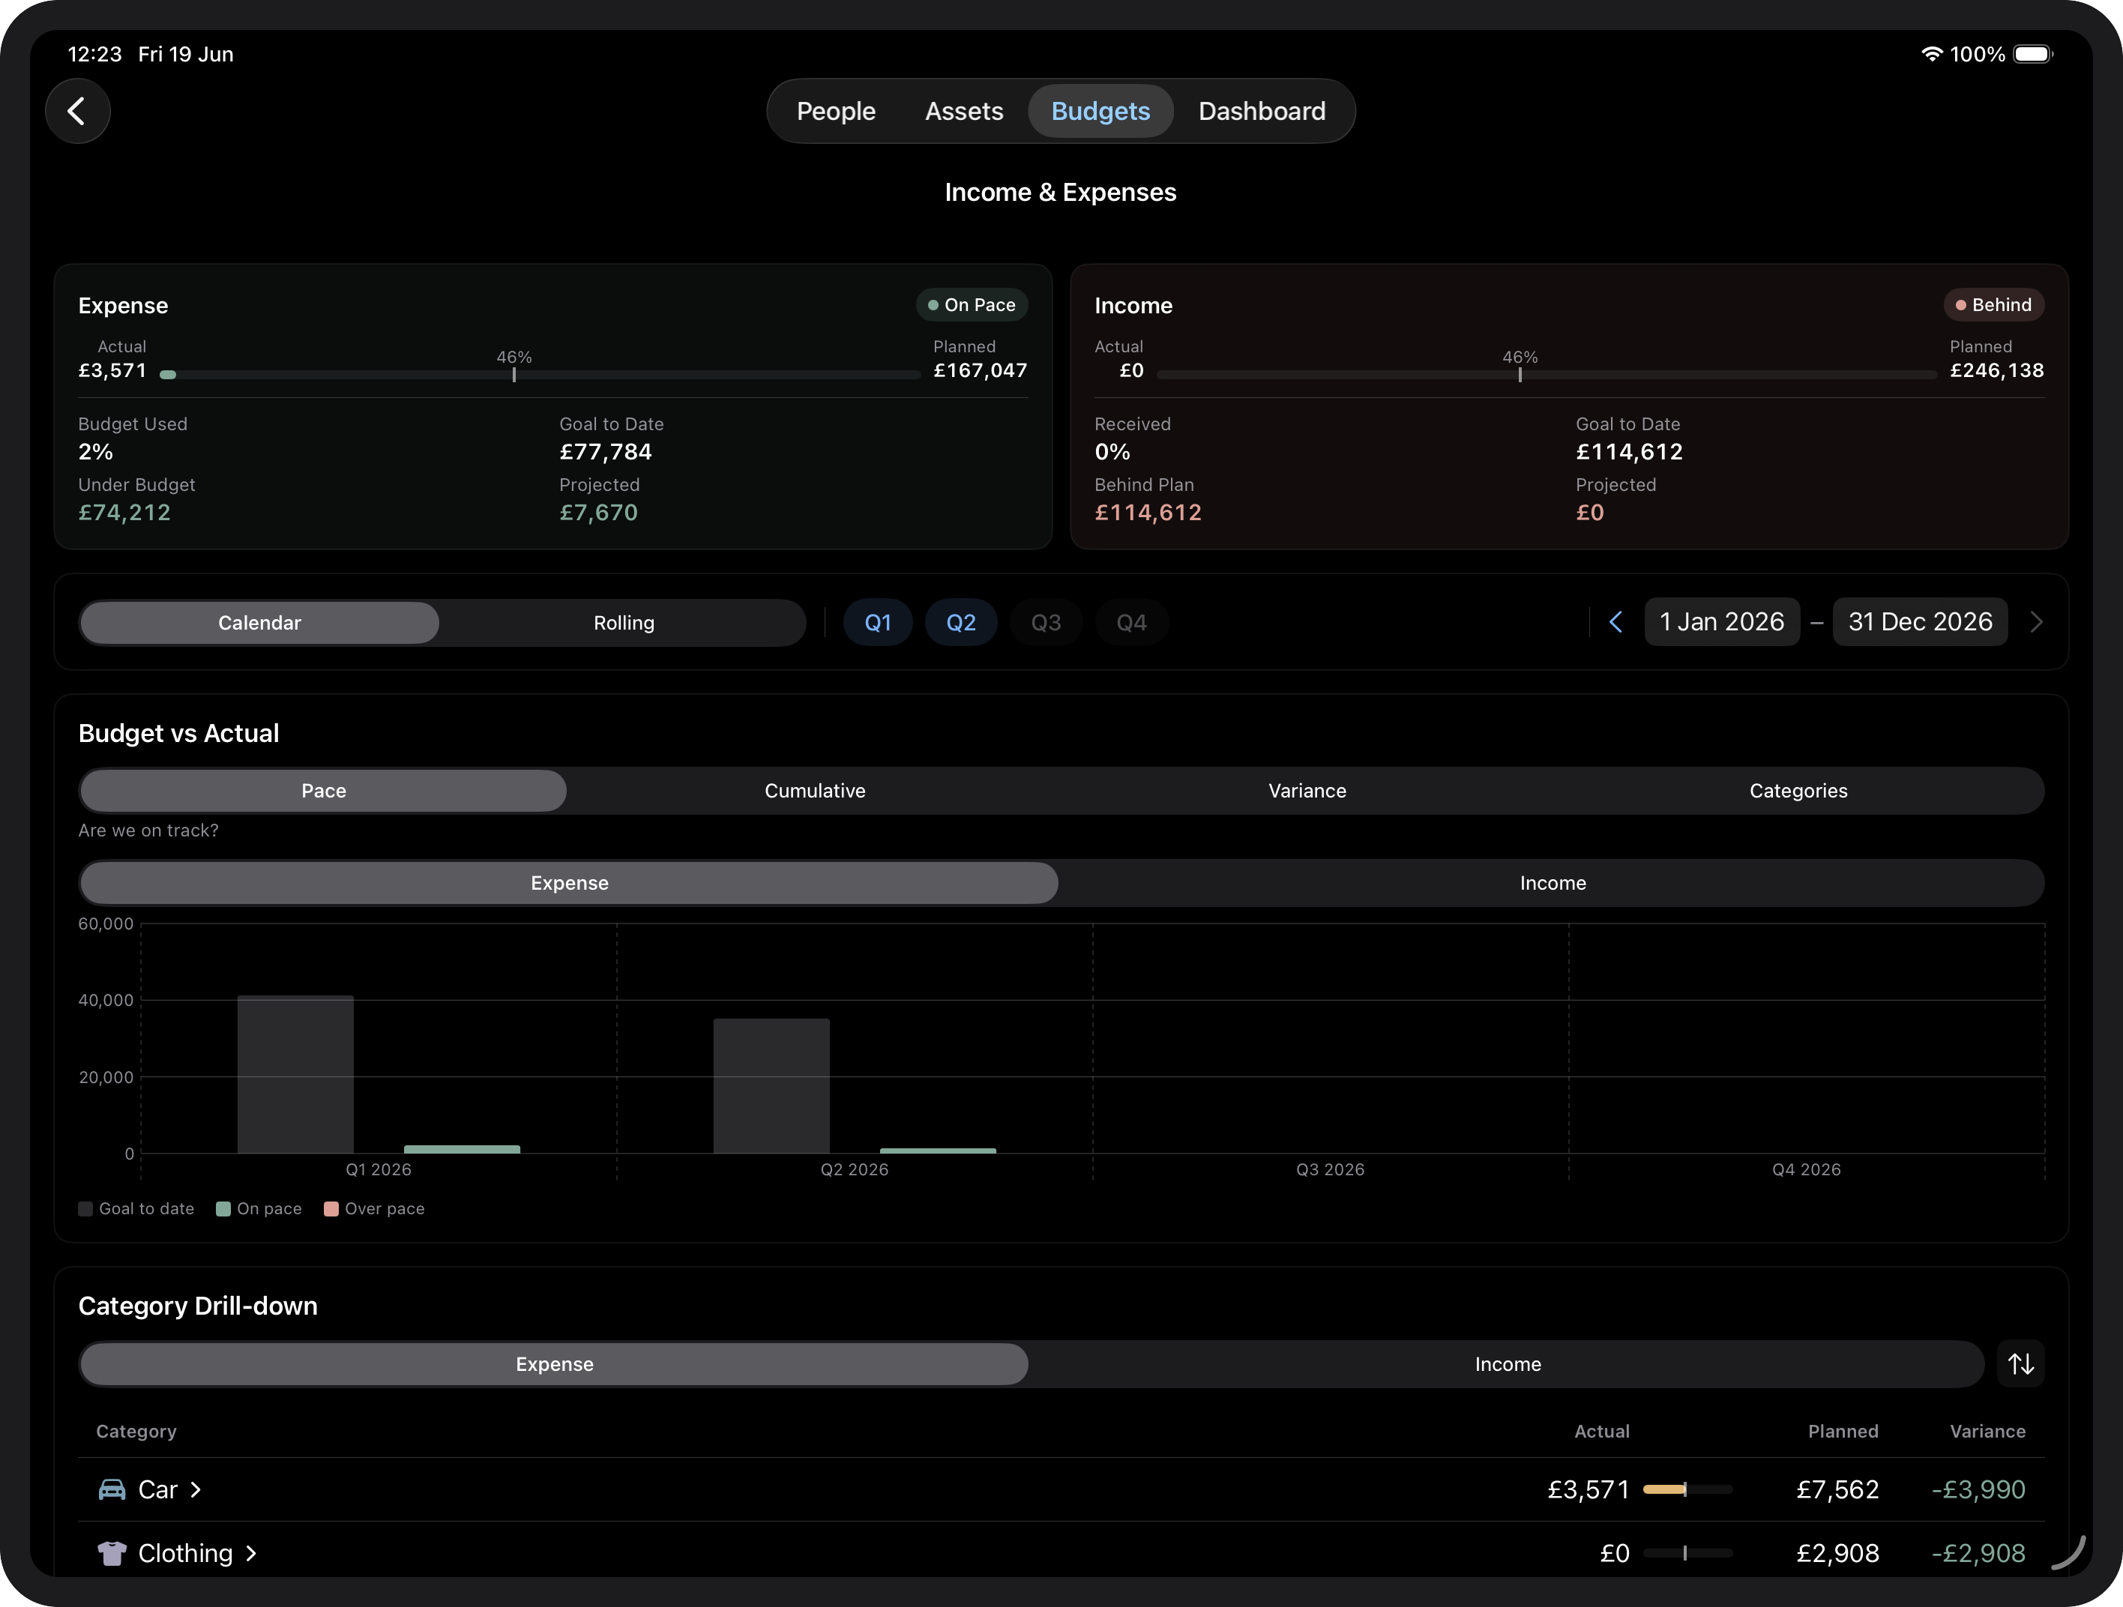Advance to next date range

[x=2037, y=621]
